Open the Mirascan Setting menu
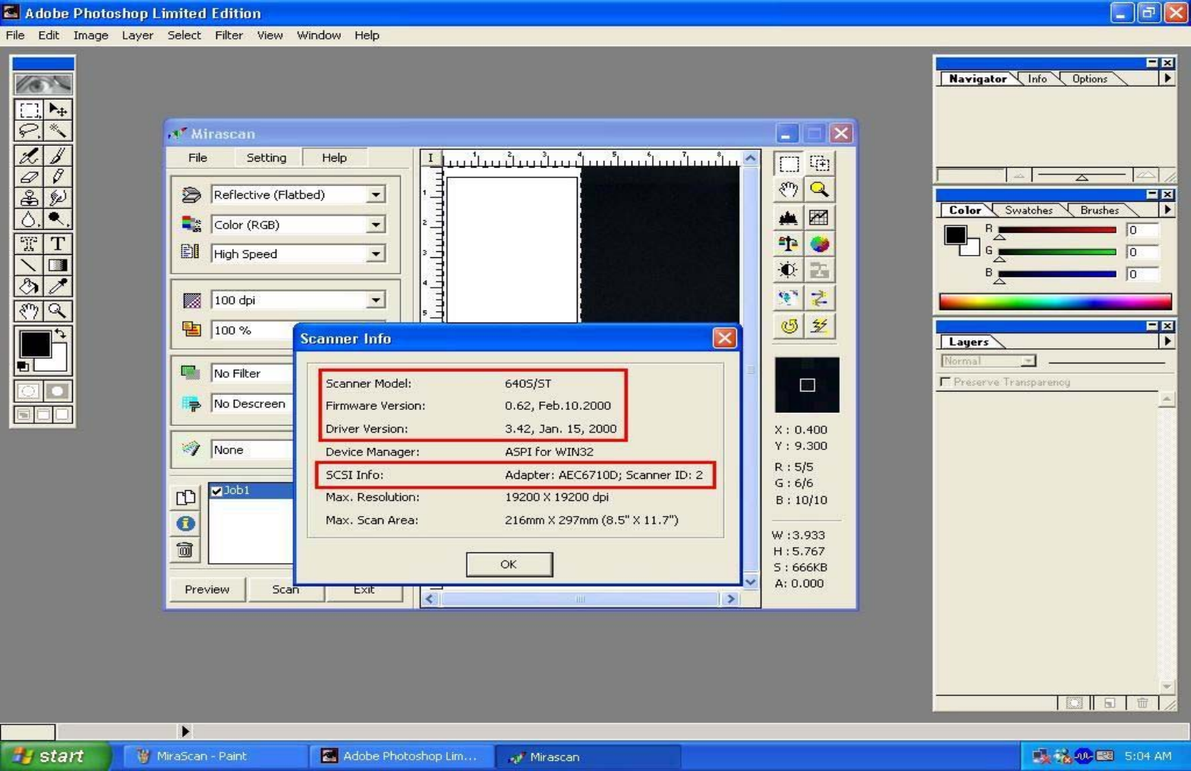The width and height of the screenshot is (1191, 771). coord(266,158)
